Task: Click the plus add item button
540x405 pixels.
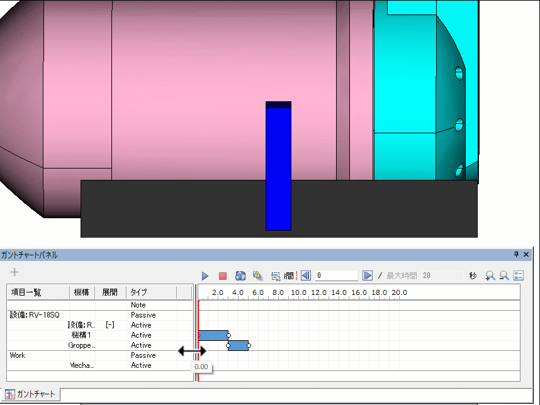Action: point(14,272)
